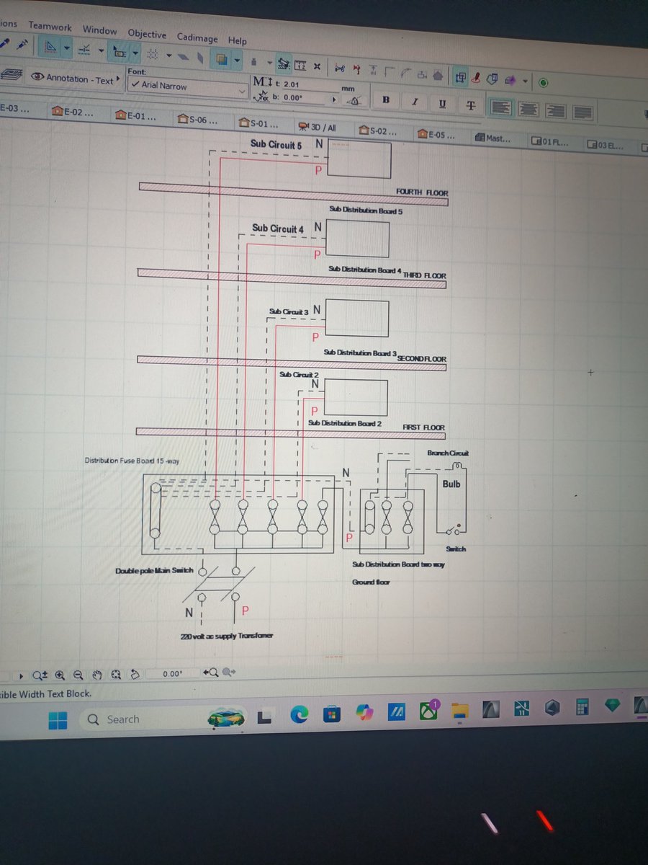Viewport: 648px width, 865px height.
Task: Click the green circular status icon
Action: coord(543,82)
